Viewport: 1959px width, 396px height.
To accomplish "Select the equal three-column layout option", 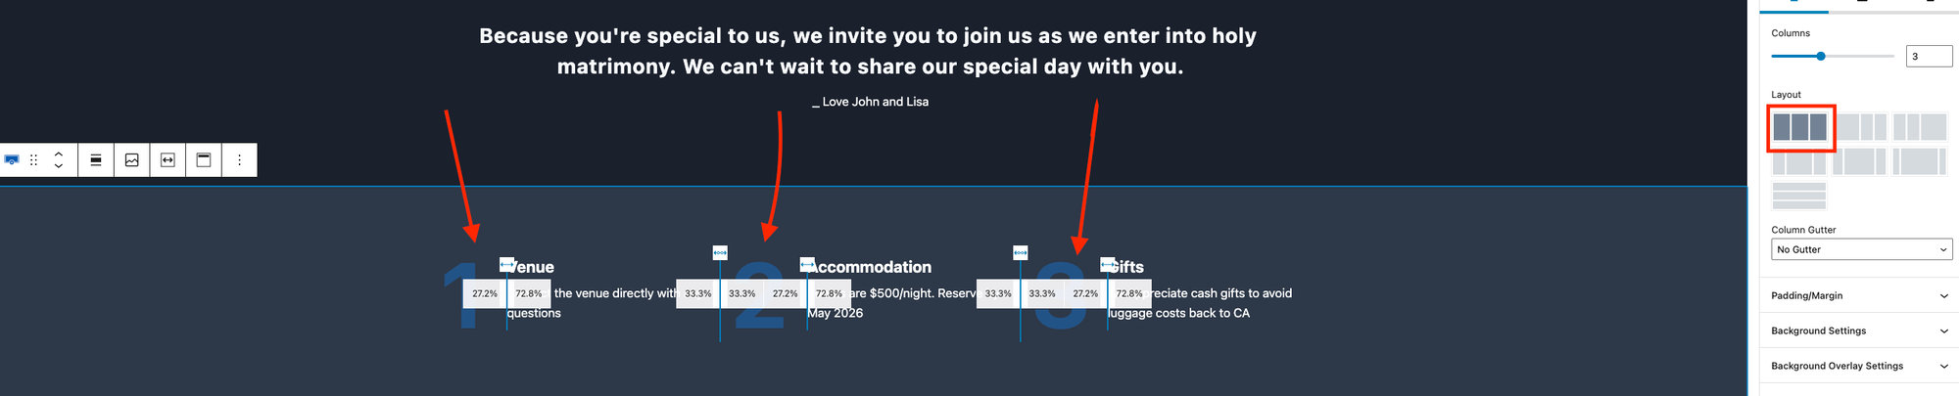I will click(x=1800, y=127).
